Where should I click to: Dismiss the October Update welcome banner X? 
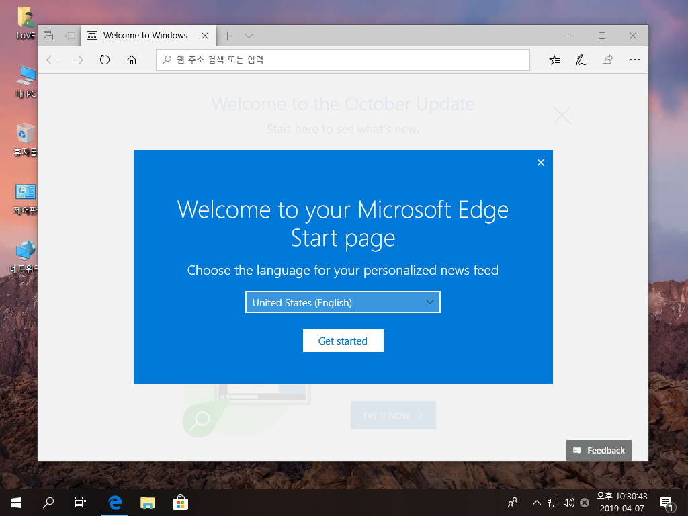click(562, 116)
